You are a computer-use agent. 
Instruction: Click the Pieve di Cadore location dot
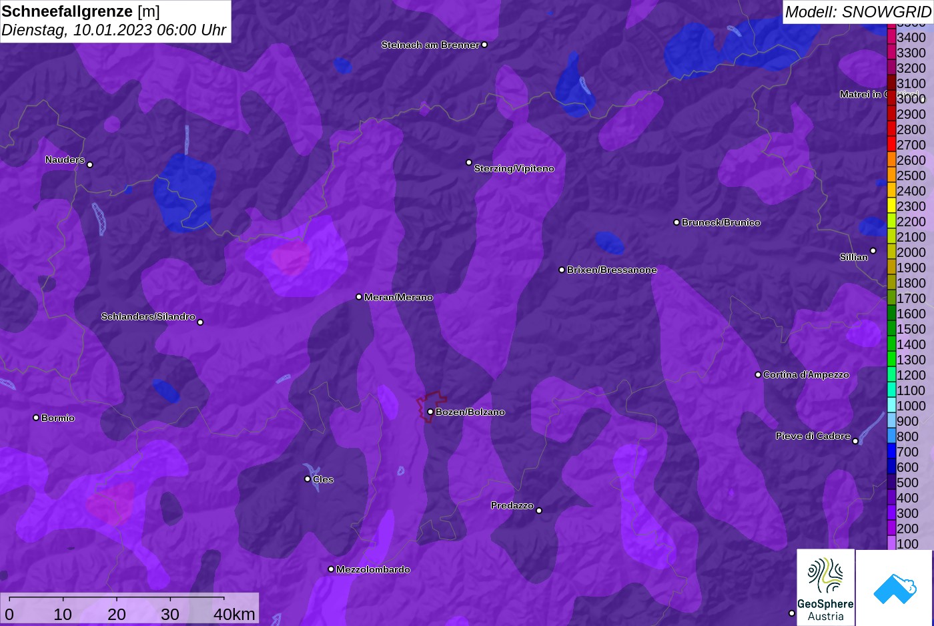click(x=855, y=441)
